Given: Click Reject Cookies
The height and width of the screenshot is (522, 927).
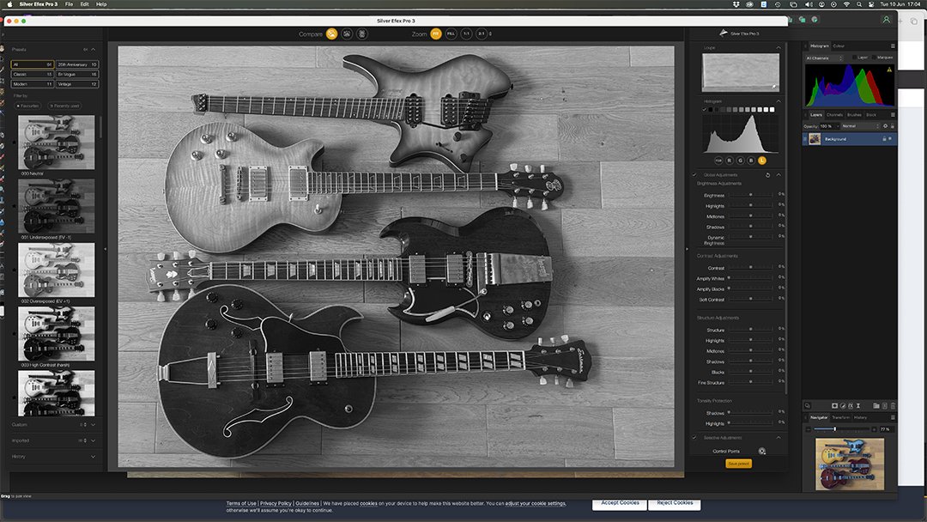Looking at the screenshot, I should 675,503.
